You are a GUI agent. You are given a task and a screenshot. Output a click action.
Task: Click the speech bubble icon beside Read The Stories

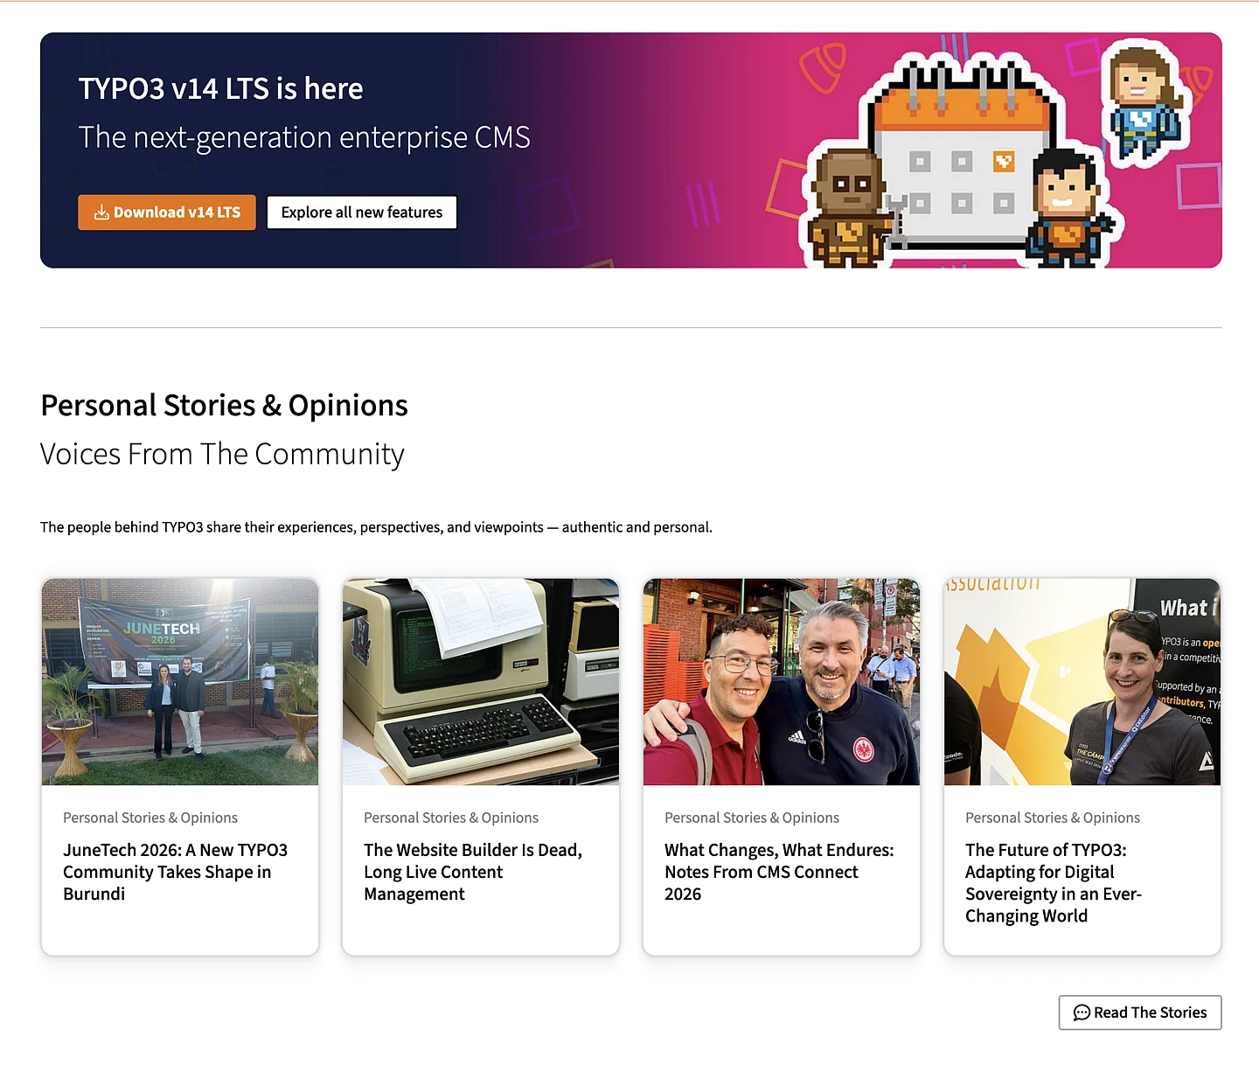click(x=1082, y=1013)
